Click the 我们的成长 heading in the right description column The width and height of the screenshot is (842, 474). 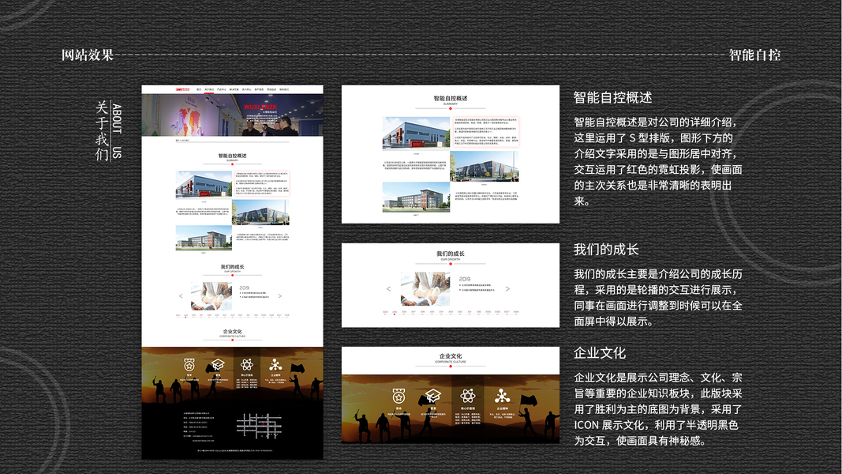click(606, 250)
